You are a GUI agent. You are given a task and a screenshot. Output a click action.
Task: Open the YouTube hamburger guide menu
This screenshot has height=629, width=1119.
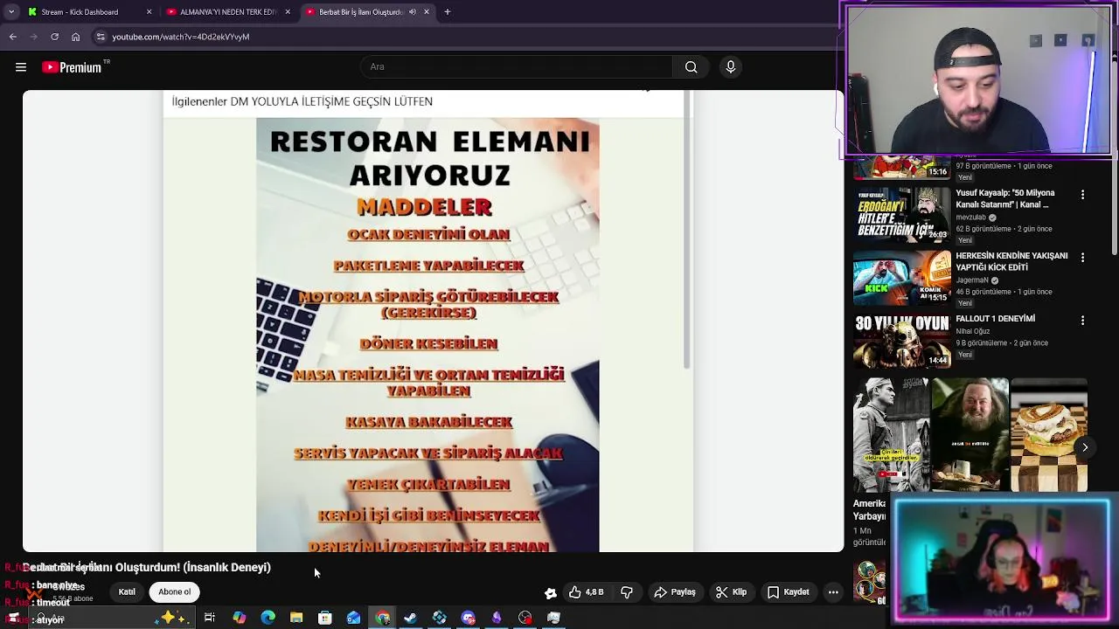pos(21,67)
